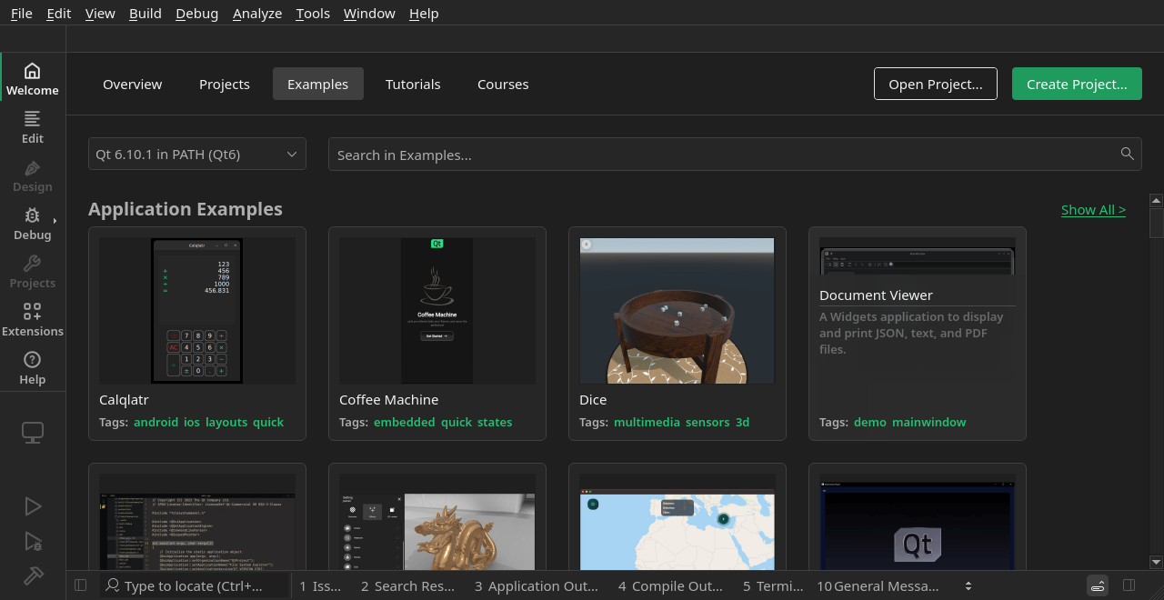Switch to Edit mode

coord(33,126)
